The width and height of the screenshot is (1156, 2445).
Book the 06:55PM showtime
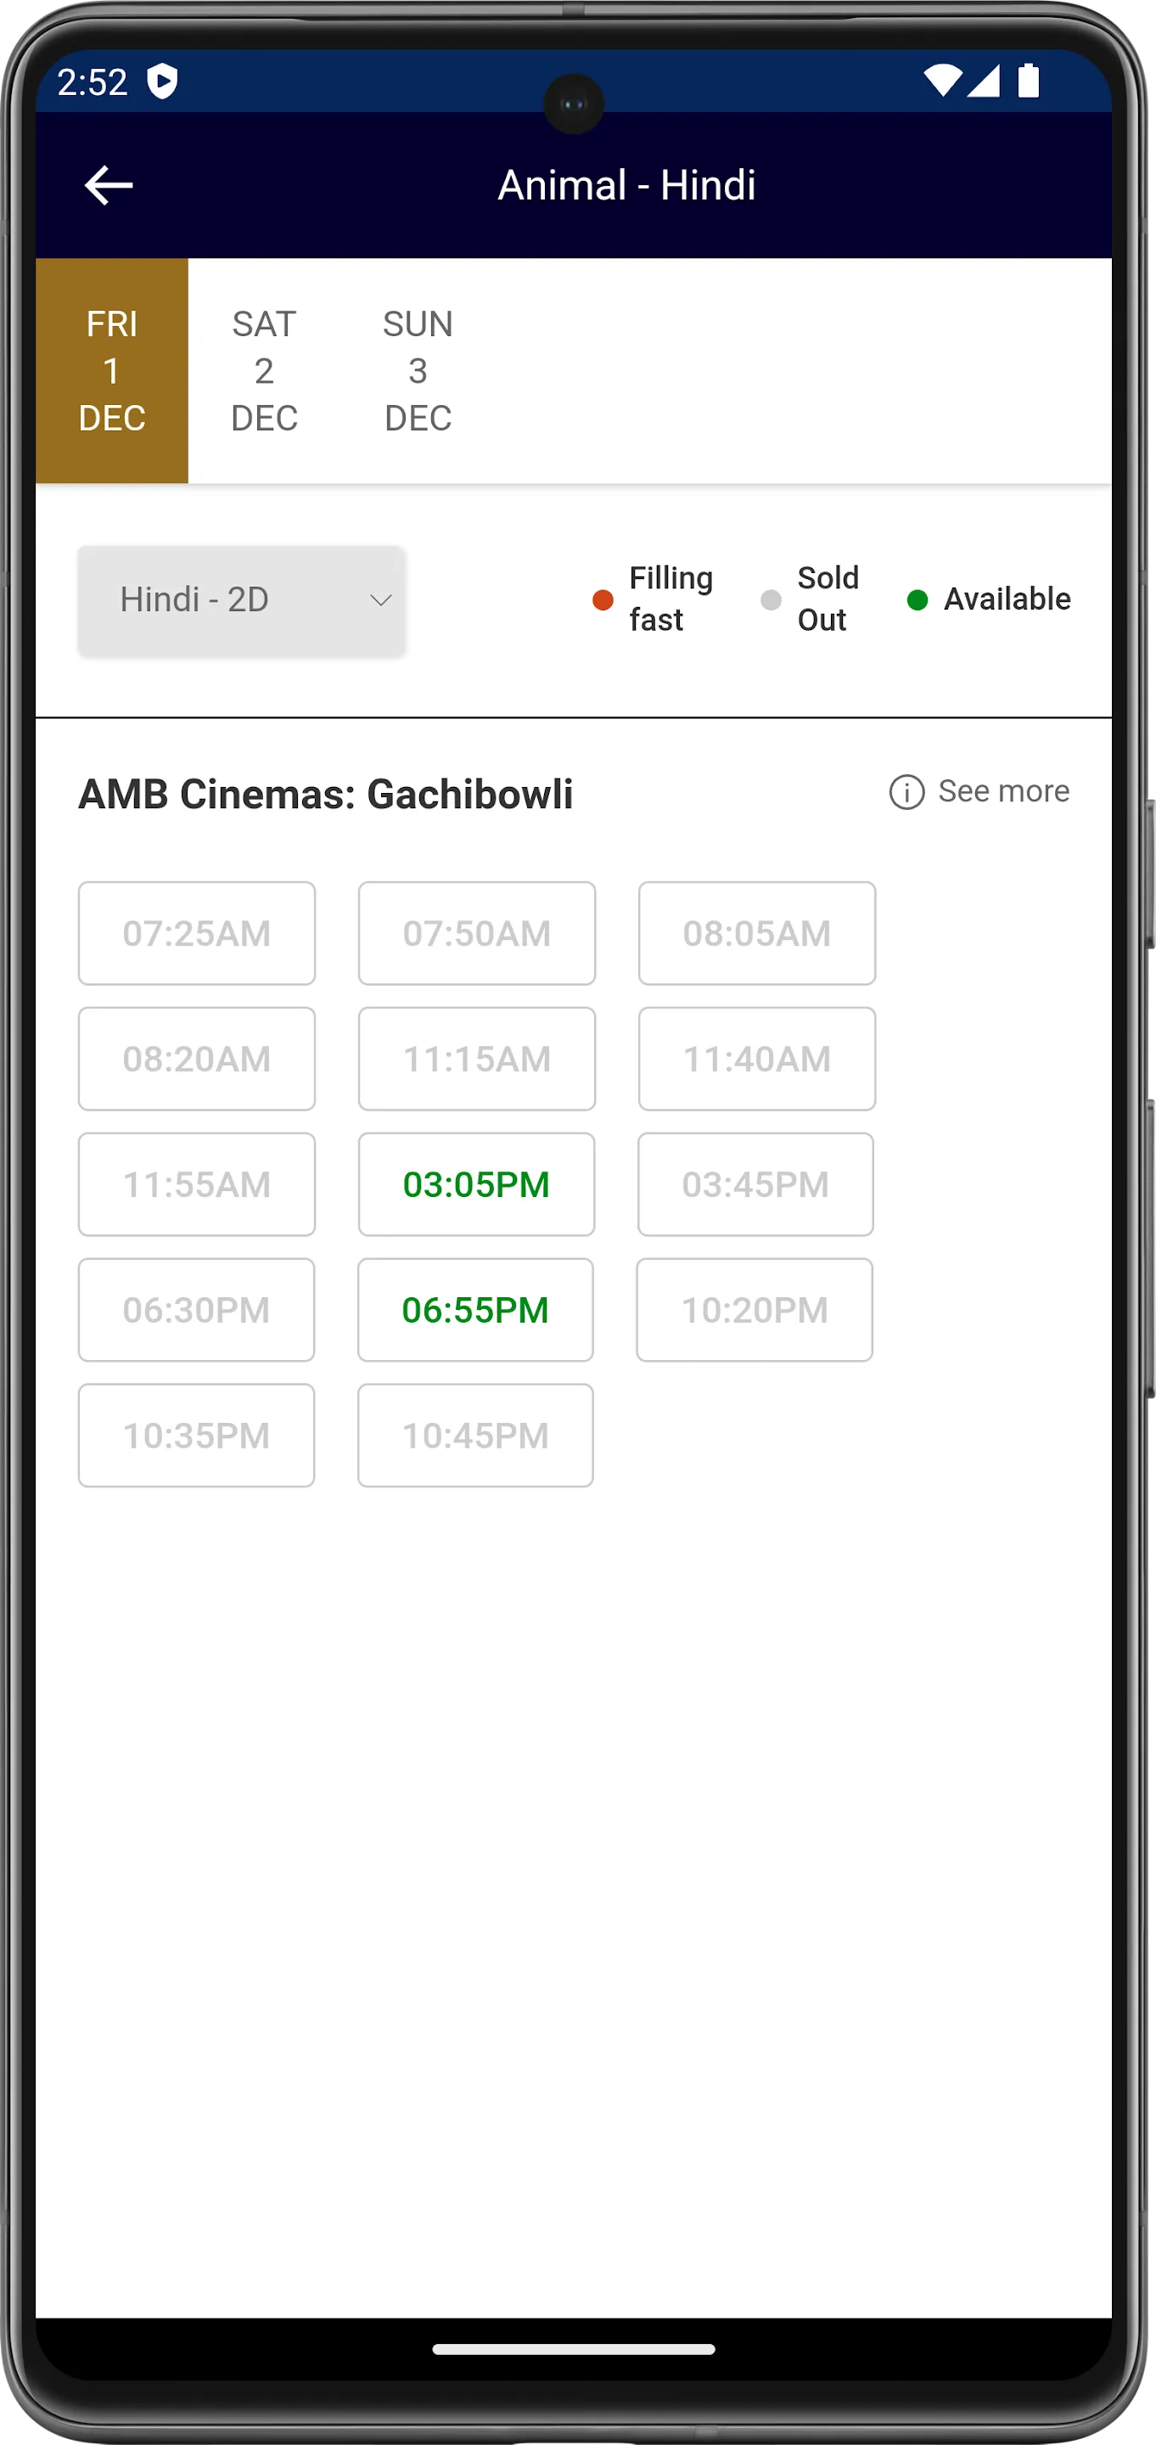click(x=475, y=1310)
